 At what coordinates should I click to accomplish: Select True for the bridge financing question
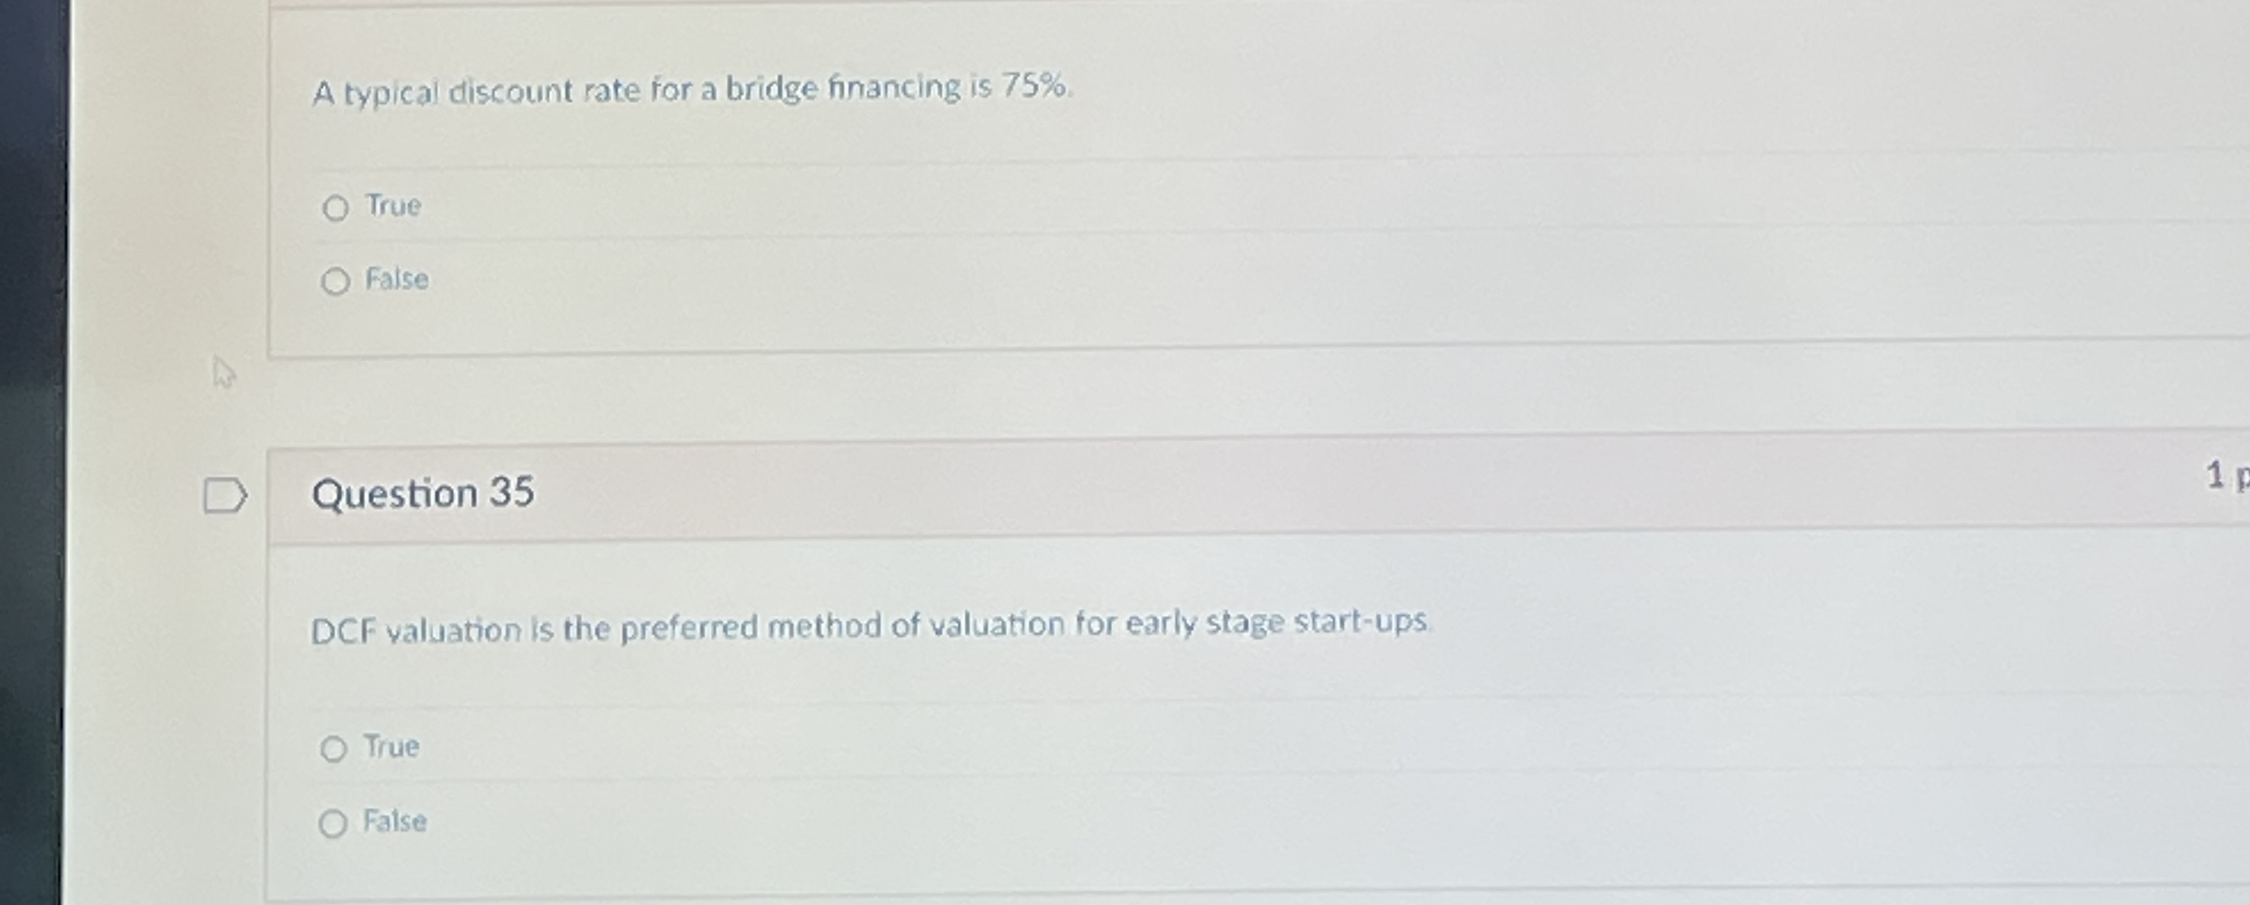tap(337, 206)
